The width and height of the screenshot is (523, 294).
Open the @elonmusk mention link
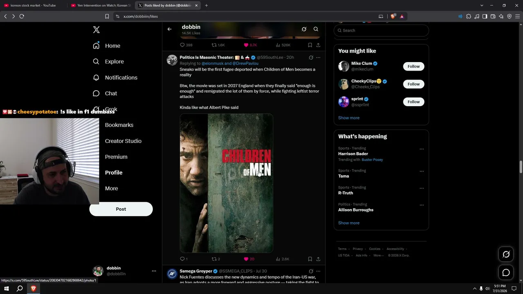coord(212,64)
